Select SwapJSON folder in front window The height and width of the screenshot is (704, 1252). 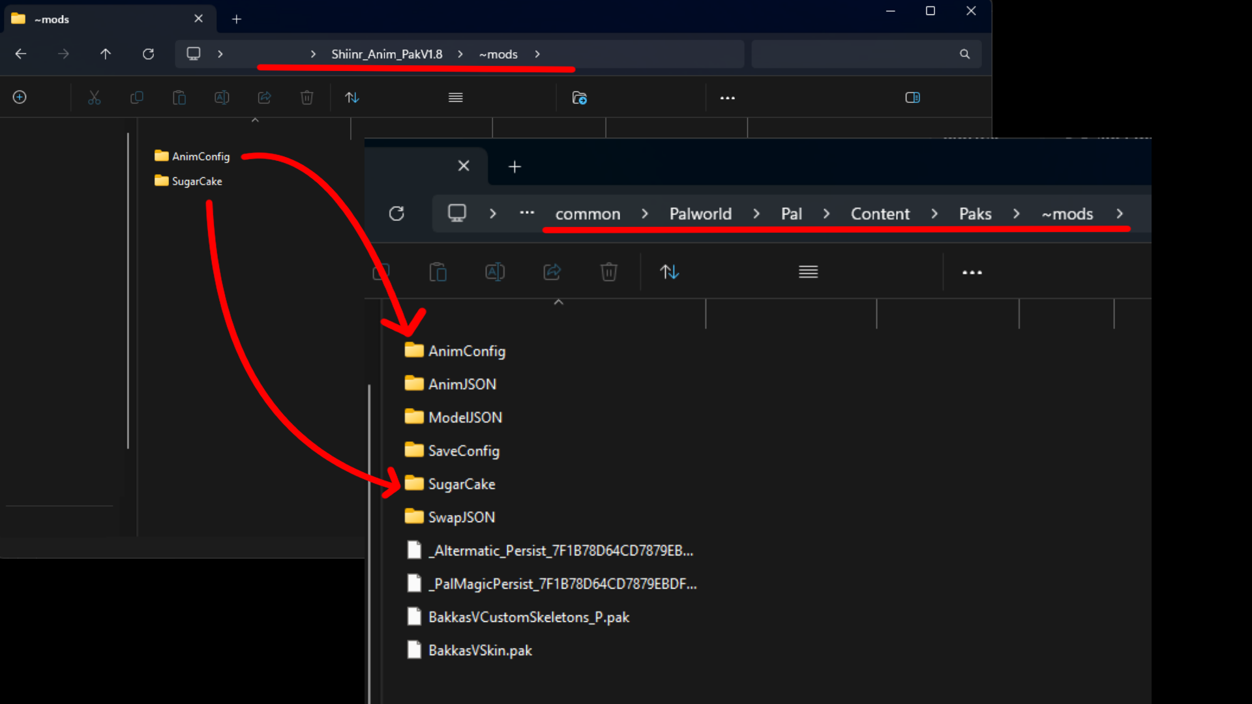450,517
